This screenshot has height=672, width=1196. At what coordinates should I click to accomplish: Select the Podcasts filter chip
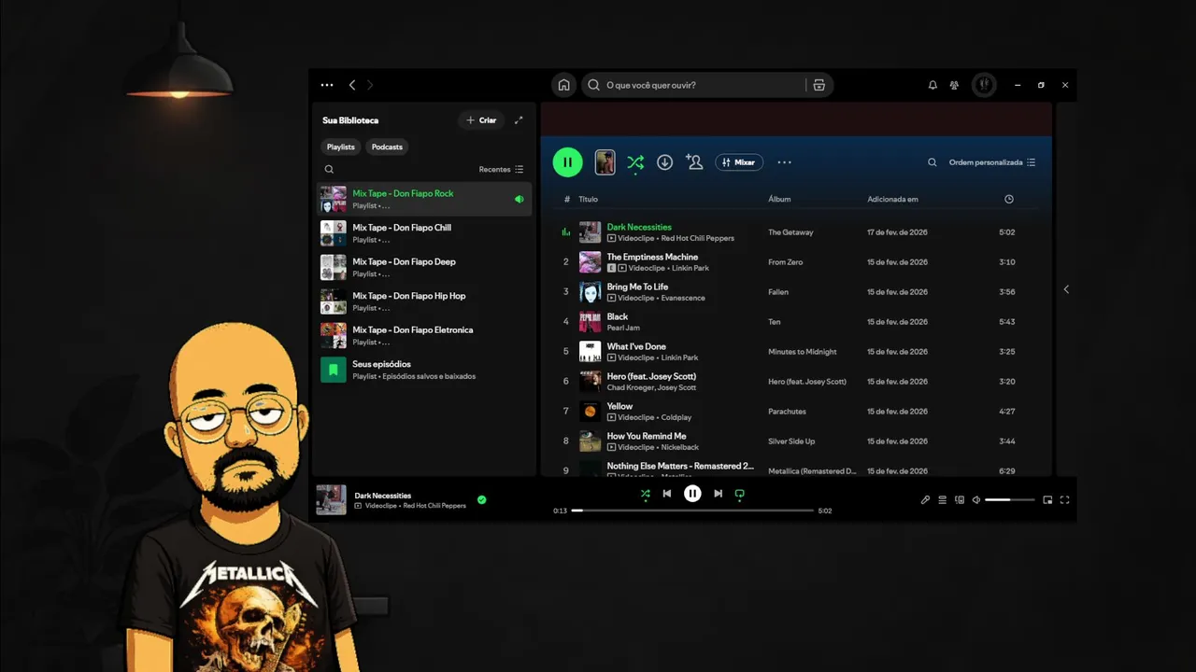[x=387, y=147]
